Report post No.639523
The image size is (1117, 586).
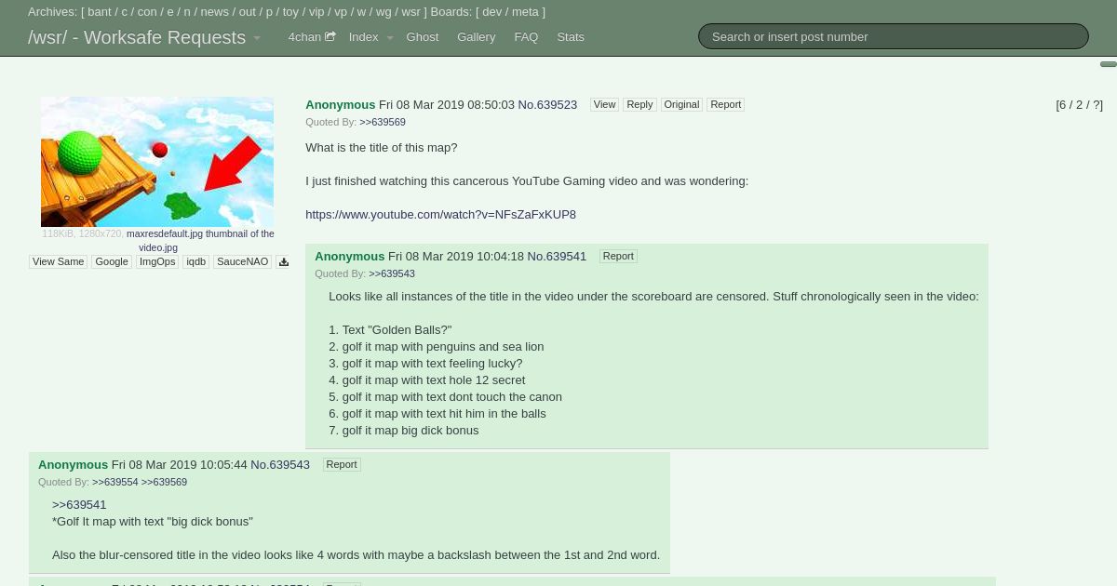(x=725, y=105)
